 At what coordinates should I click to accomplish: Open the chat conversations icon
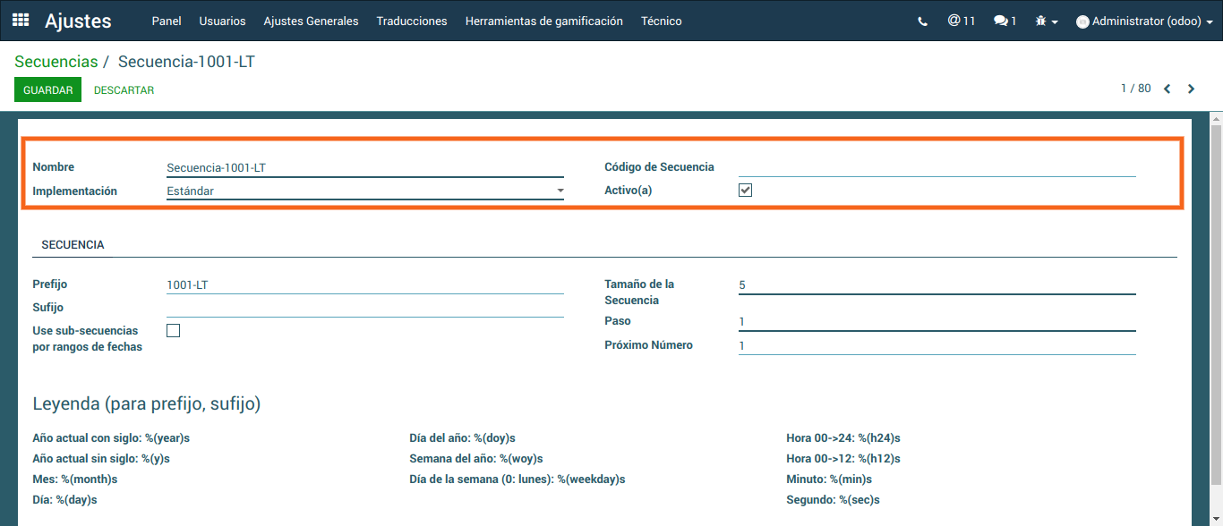[x=1005, y=21]
